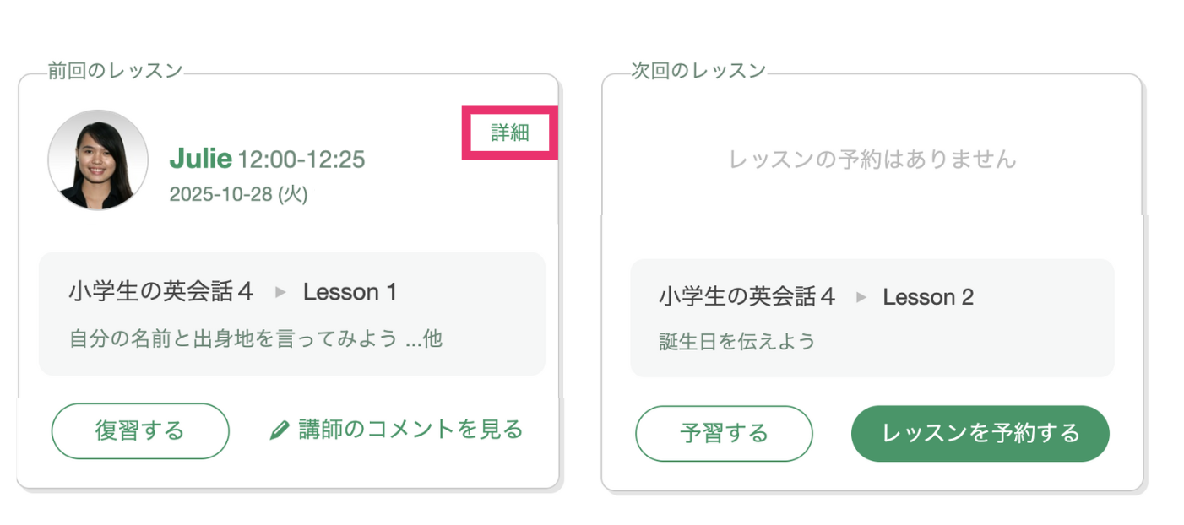Click the arrow icon before Lesson 2
This screenshot has height=525, width=1184.
[861, 297]
